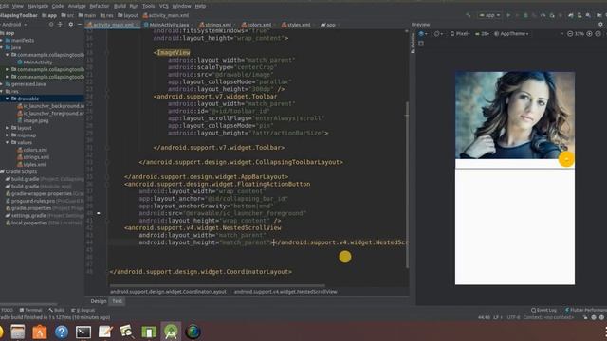Screen dimensions: 607x341
Task: Open the Logcat tool window button
Action: click(83, 310)
